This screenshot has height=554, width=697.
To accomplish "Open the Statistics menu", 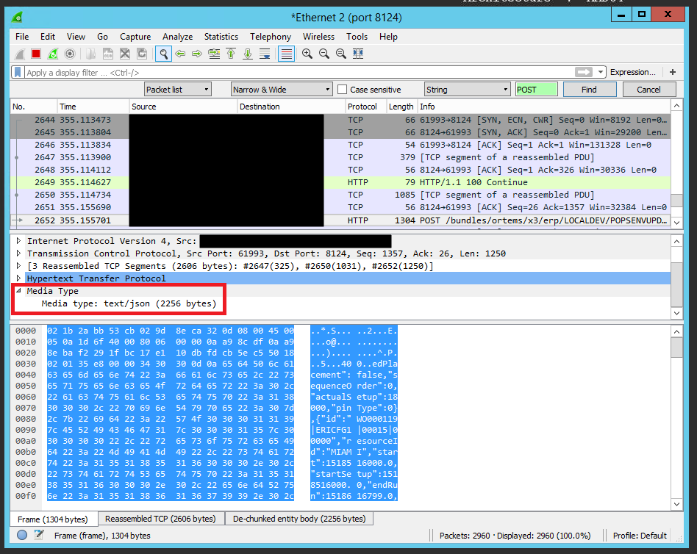I will (x=221, y=37).
